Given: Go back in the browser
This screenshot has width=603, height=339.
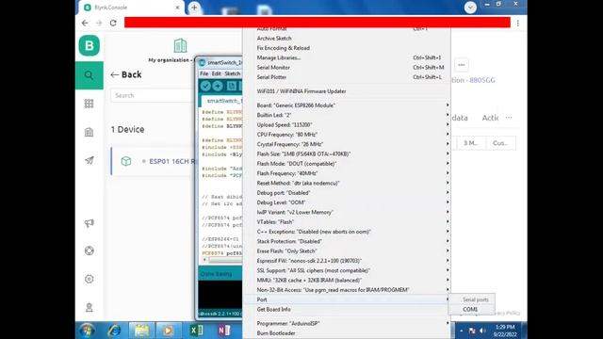Looking at the screenshot, I should [85, 23].
